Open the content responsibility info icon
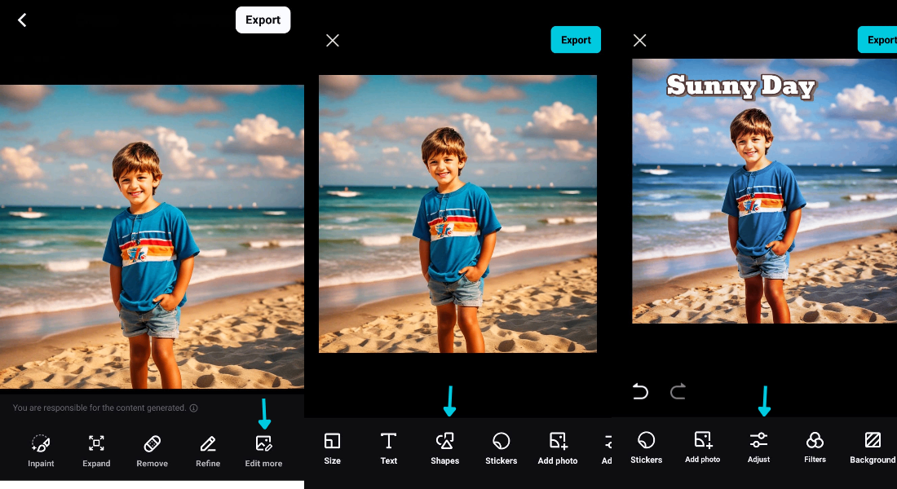 tap(194, 407)
